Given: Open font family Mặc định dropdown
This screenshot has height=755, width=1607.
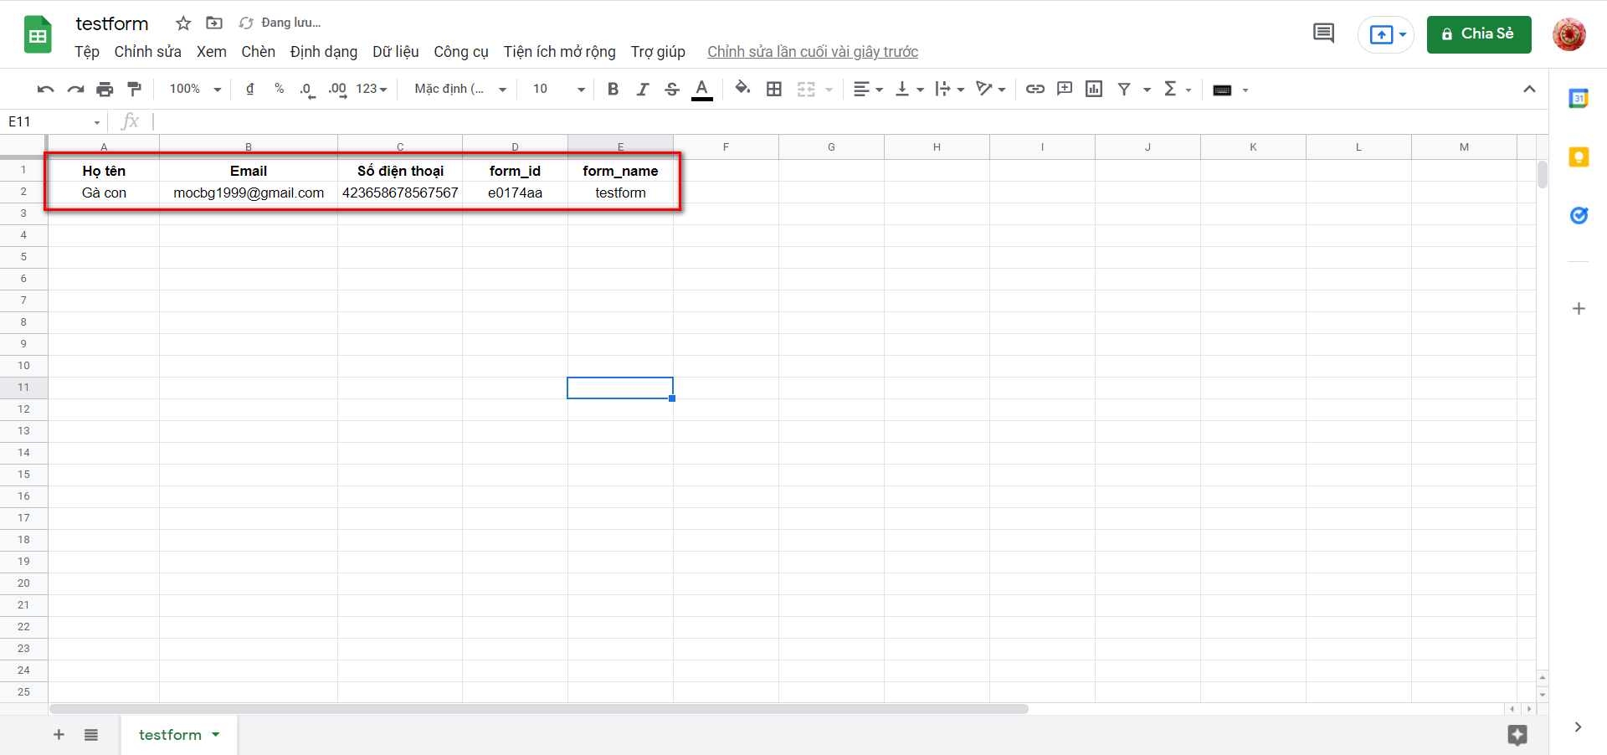Looking at the screenshot, I should [x=460, y=89].
